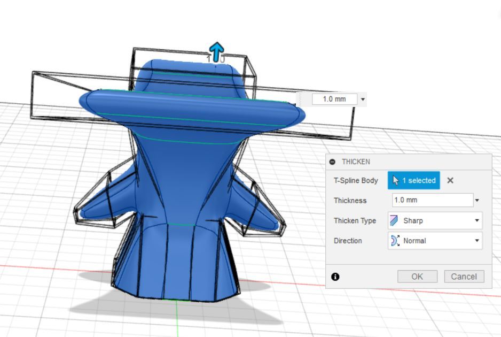
Task: Click the Sharp thicken type icon
Action: (x=394, y=220)
